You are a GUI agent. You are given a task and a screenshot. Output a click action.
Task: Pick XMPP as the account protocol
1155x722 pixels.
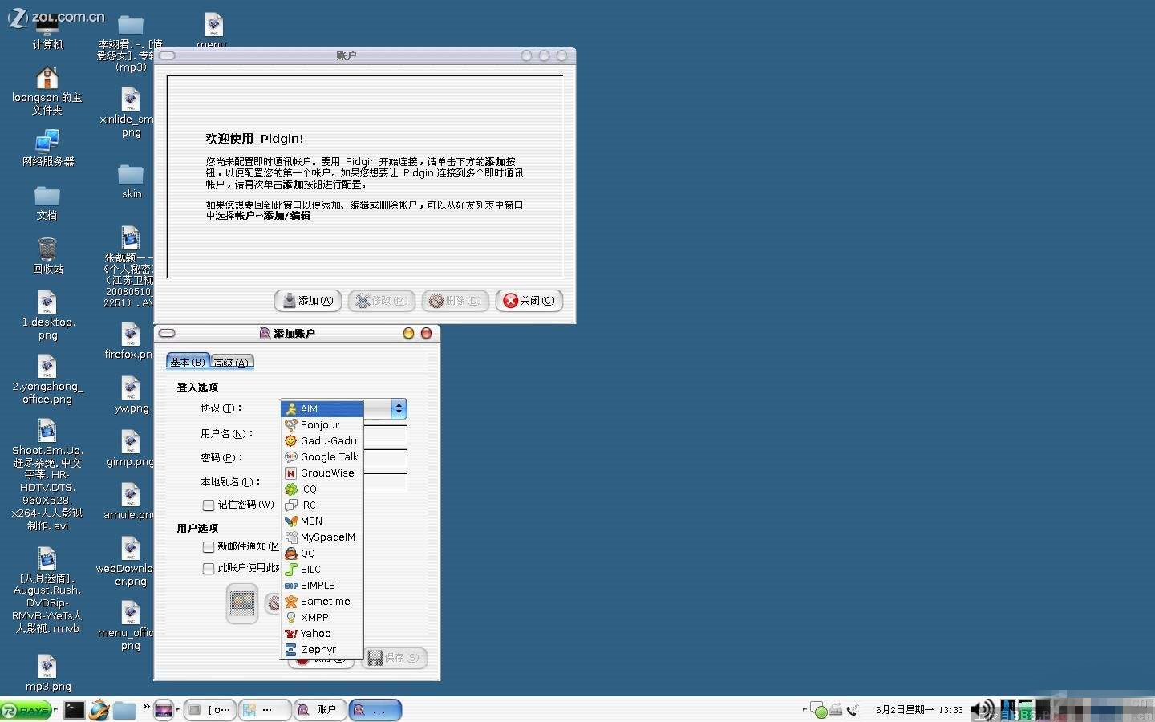click(x=322, y=618)
